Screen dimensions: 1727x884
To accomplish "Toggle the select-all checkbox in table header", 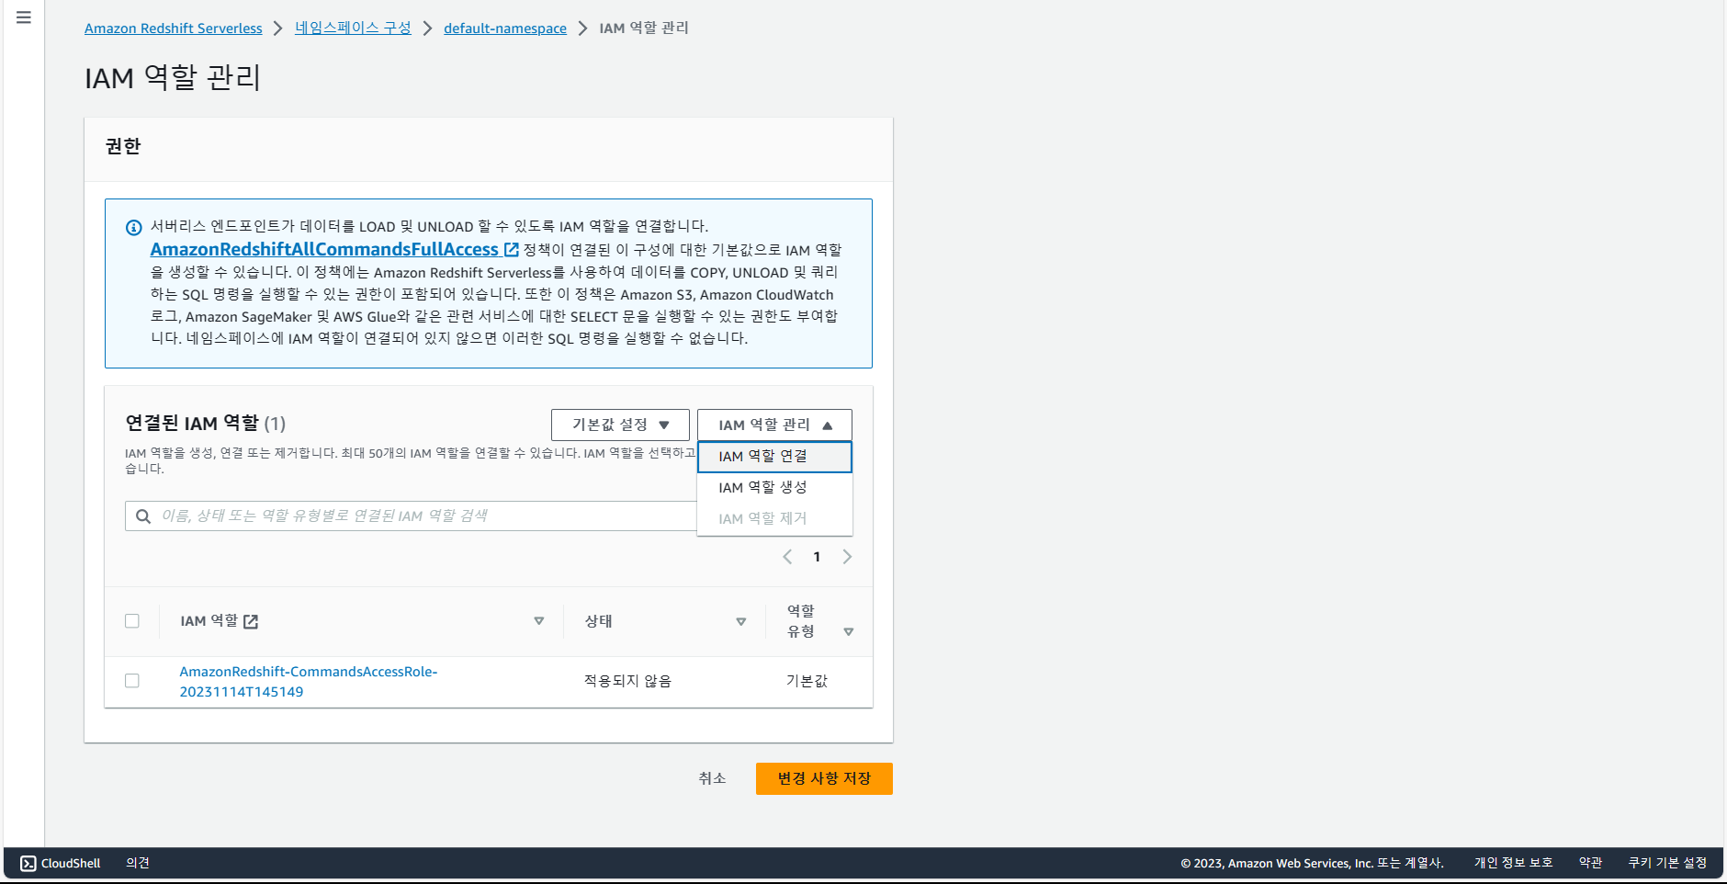I will click(x=132, y=621).
